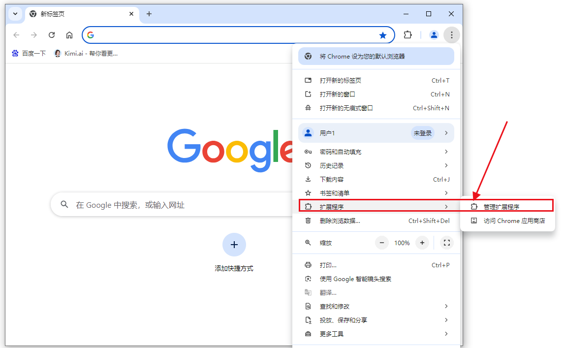Viewport: 564px width, 348px height.
Task: Select 翻译... menu item
Action: tap(376, 292)
